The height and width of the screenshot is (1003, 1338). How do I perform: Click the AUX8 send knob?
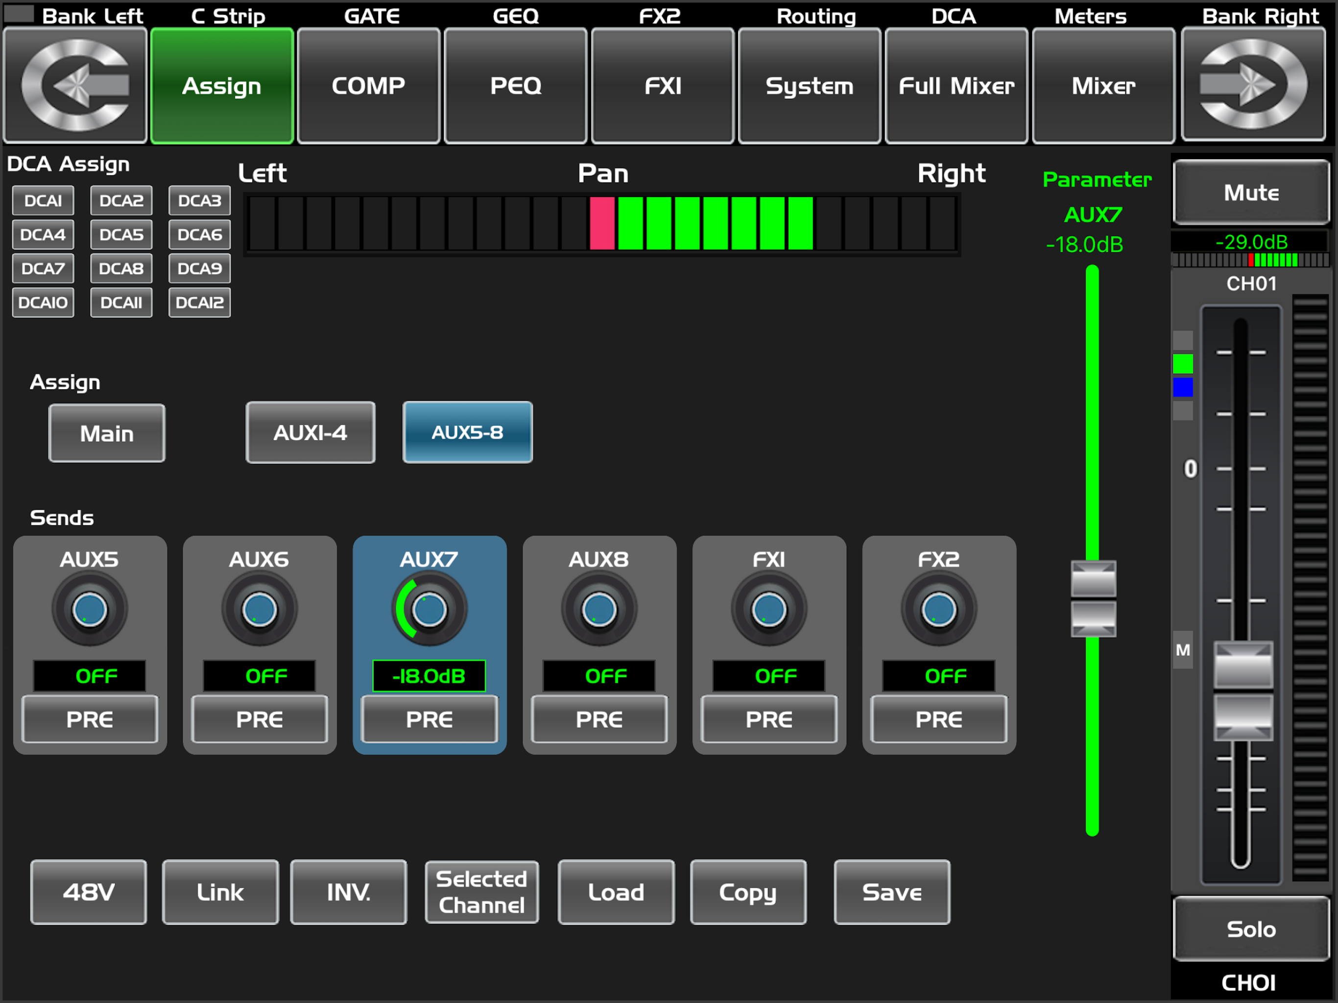coord(599,610)
